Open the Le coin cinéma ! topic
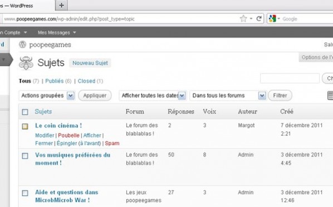The width and height of the screenshot is (333, 207). point(58,125)
